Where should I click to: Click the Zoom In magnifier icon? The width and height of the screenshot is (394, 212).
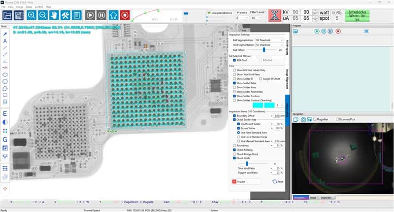click(x=32, y=15)
